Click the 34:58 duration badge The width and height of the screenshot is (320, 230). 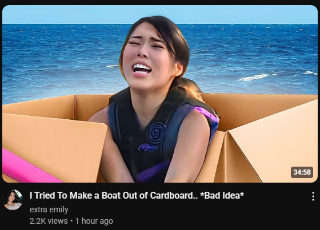pos(302,172)
